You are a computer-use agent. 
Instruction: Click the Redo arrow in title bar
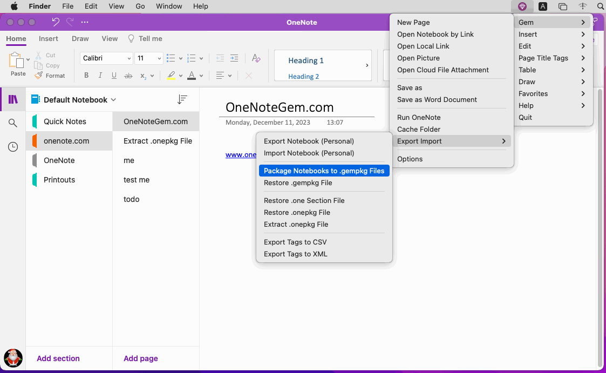[x=70, y=22]
